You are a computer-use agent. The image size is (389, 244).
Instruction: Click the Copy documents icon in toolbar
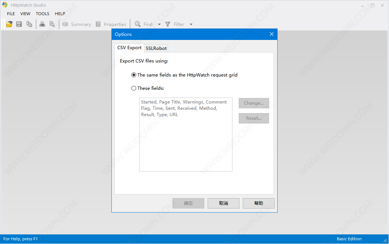click(29, 24)
